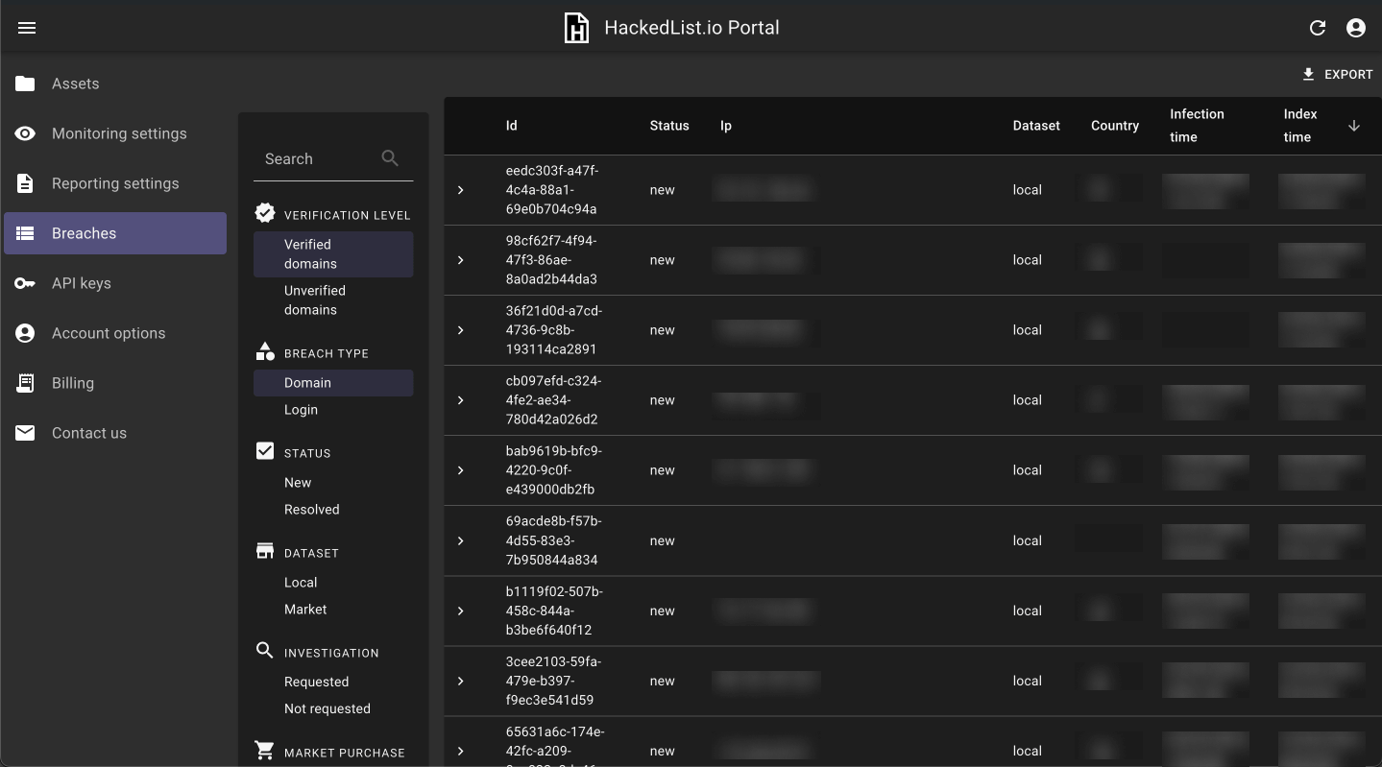Click the Investigation magnifier icon
This screenshot has height=767, width=1382.
tap(265, 651)
